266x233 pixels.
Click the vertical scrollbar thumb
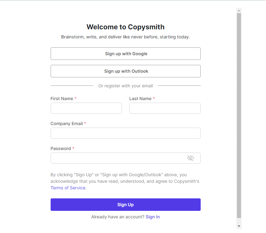click(x=239, y=115)
